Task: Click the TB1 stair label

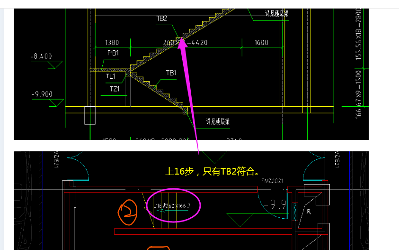Action: click(x=171, y=73)
